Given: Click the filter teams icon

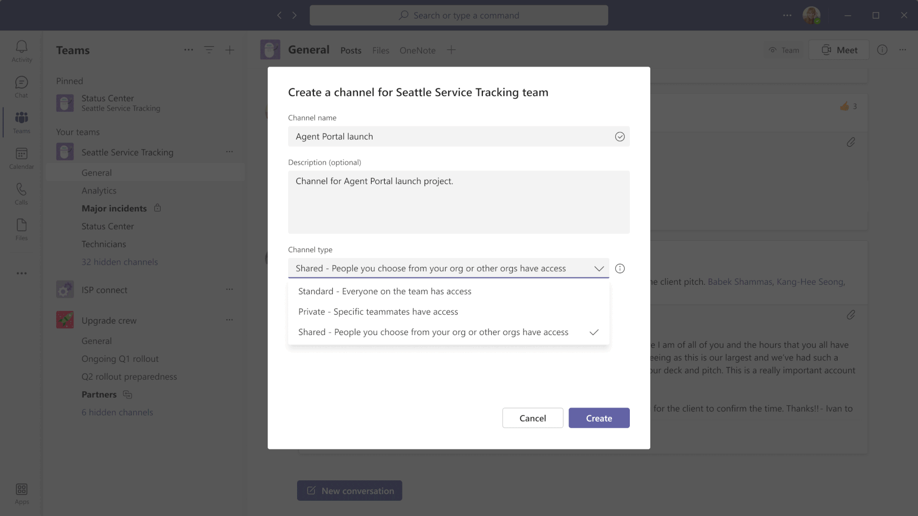Looking at the screenshot, I should (x=209, y=50).
